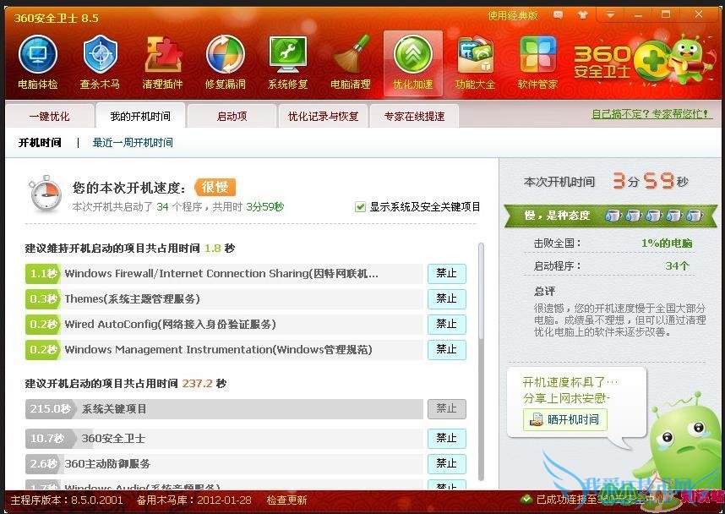The width and height of the screenshot is (725, 514).
Task: Click connection status icon in status bar
Action: 526,499
